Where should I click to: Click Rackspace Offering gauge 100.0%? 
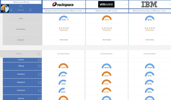click(63, 66)
